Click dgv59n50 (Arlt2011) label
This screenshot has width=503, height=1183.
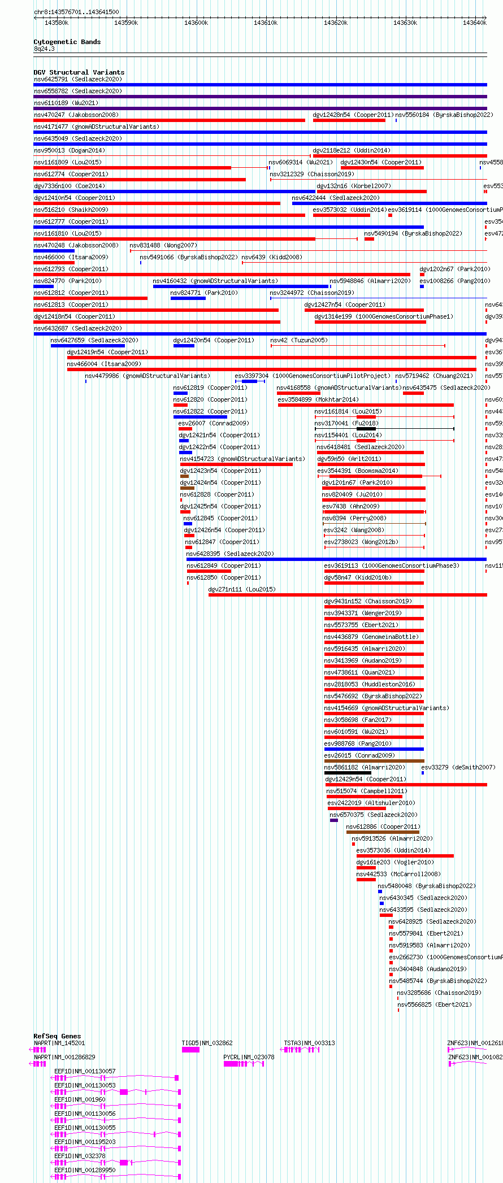(349, 459)
